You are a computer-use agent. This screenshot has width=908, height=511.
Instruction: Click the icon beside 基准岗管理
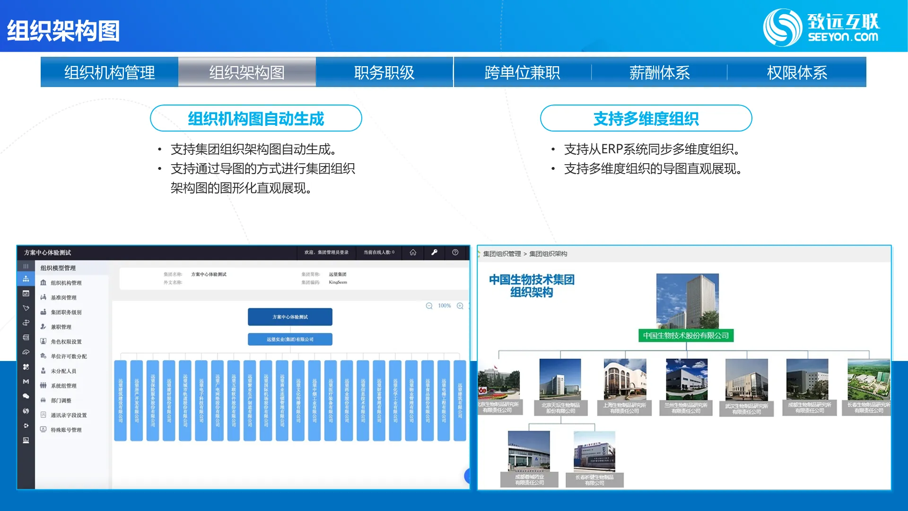pos(44,297)
